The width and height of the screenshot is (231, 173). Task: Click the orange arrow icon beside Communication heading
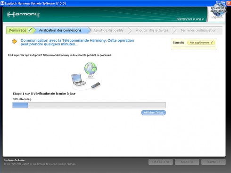14,41
